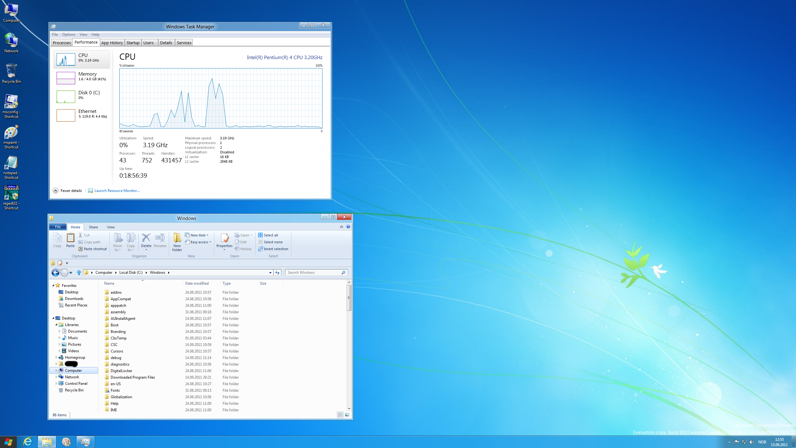Click the Paste clipboard icon
Image resolution: width=796 pixels, height=448 pixels.
point(71,240)
